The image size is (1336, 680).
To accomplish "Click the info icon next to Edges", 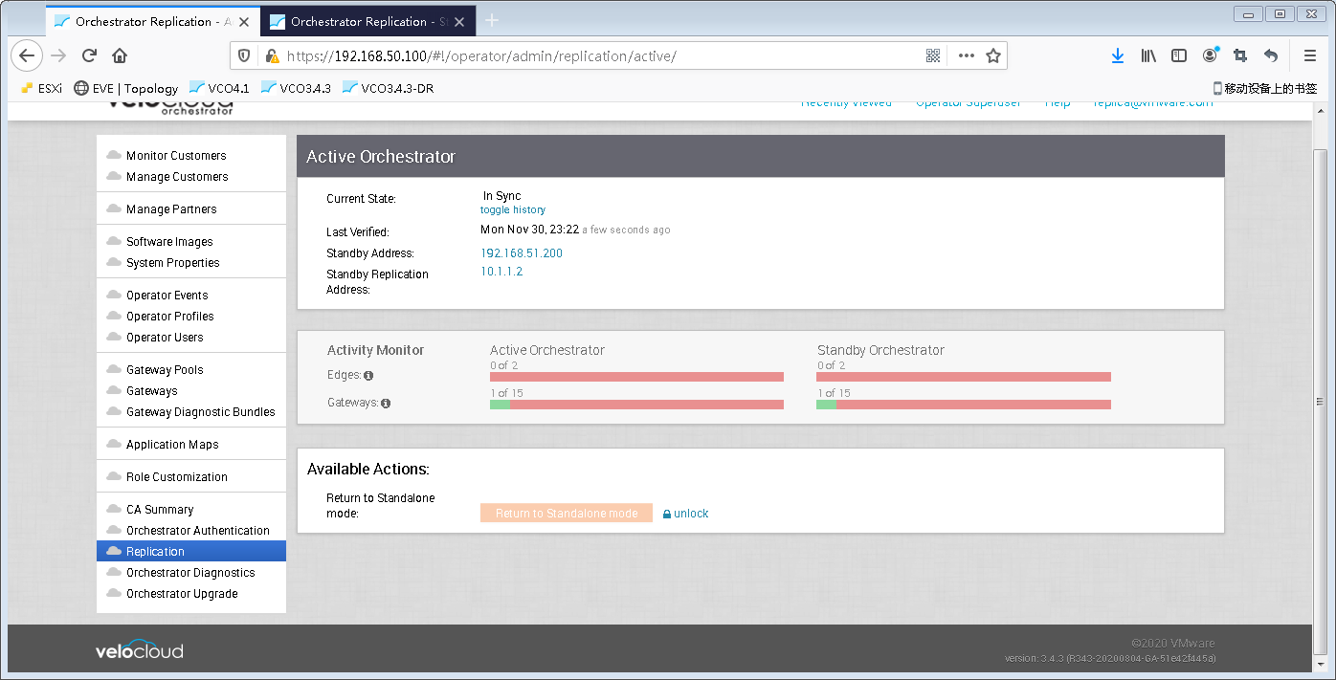I will click(368, 376).
